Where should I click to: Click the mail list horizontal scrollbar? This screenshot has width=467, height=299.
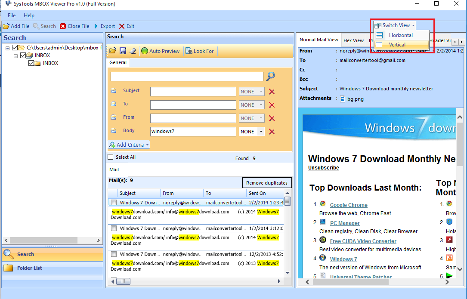(198, 281)
